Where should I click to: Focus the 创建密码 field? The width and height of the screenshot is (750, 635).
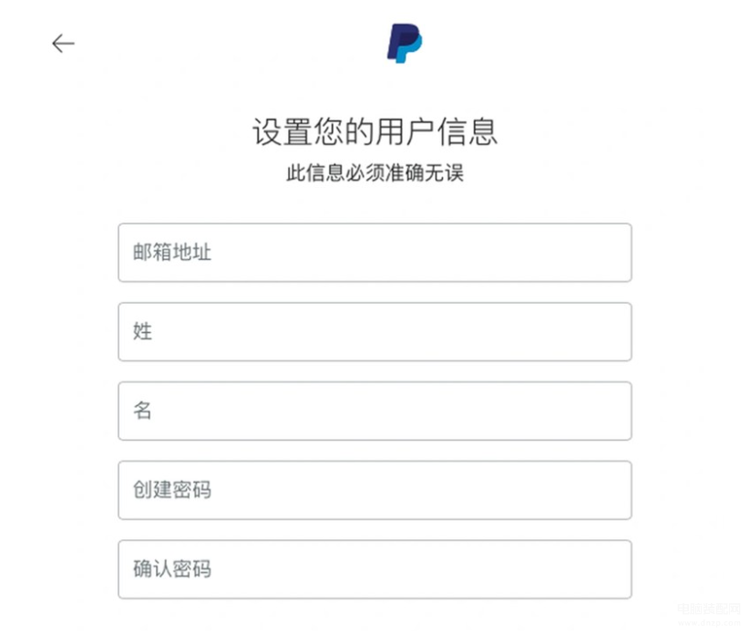point(375,491)
